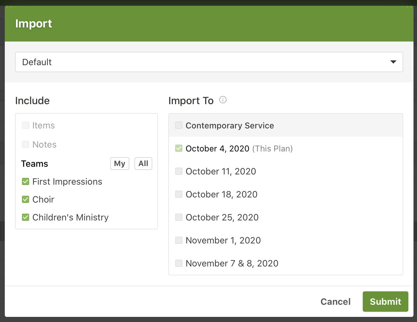Cancel the import dialog
Screen dimensions: 417x322
point(335,302)
